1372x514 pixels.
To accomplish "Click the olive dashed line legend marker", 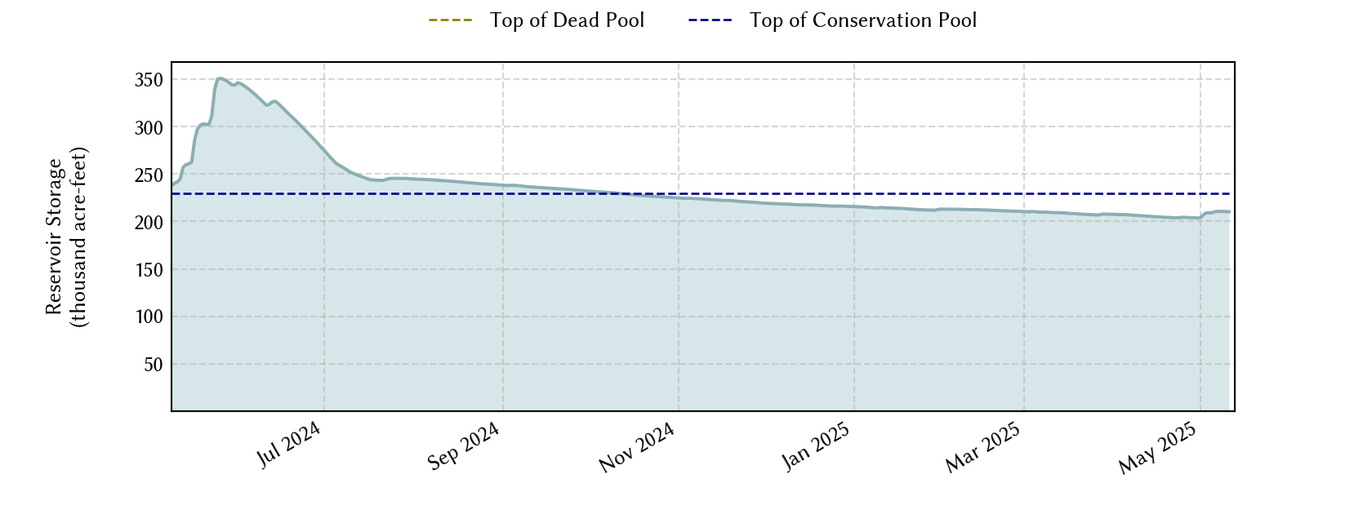I will (451, 20).
